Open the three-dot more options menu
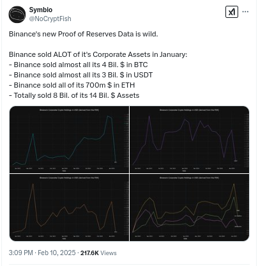Screen dimensions: 258x266 coord(245,12)
